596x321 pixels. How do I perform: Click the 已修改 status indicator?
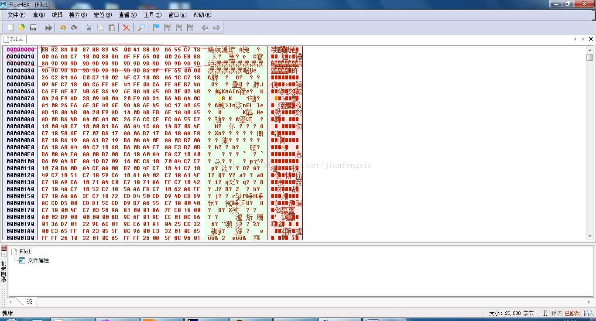tap(572, 313)
